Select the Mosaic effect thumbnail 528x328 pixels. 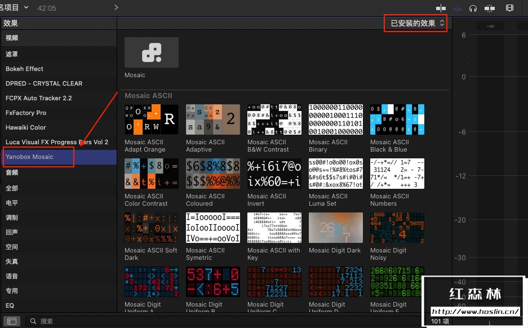click(152, 52)
